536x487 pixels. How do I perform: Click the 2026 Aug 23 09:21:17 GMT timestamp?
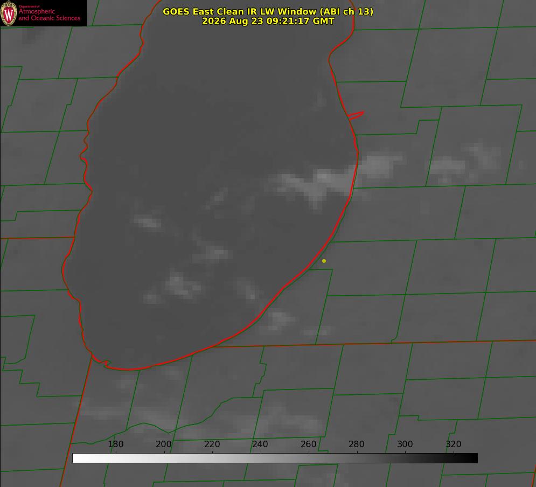pos(268,21)
